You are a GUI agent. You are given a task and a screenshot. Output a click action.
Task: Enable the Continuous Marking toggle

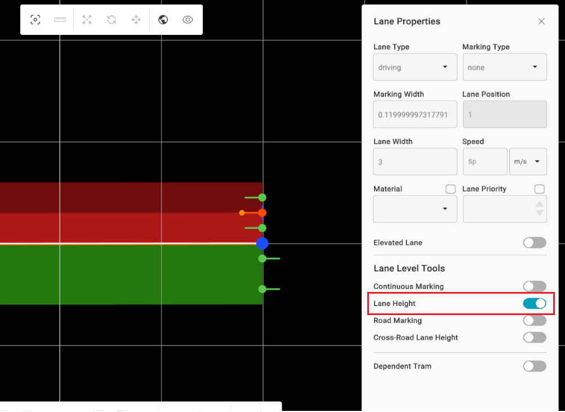(534, 287)
